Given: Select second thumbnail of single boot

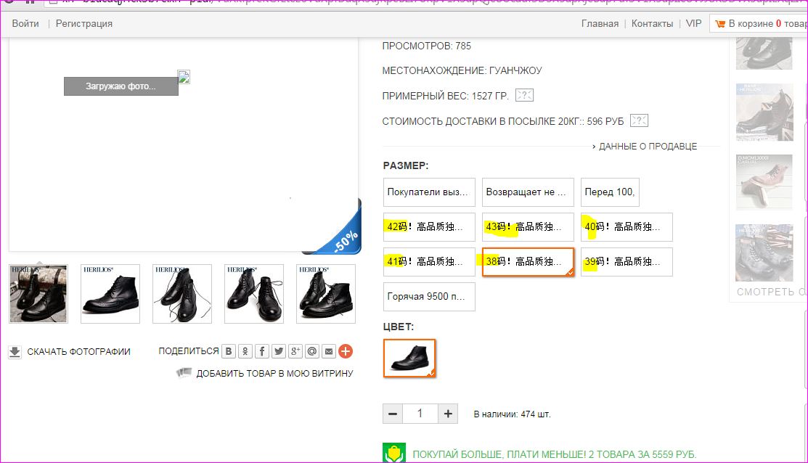Looking at the screenshot, I should (110, 294).
